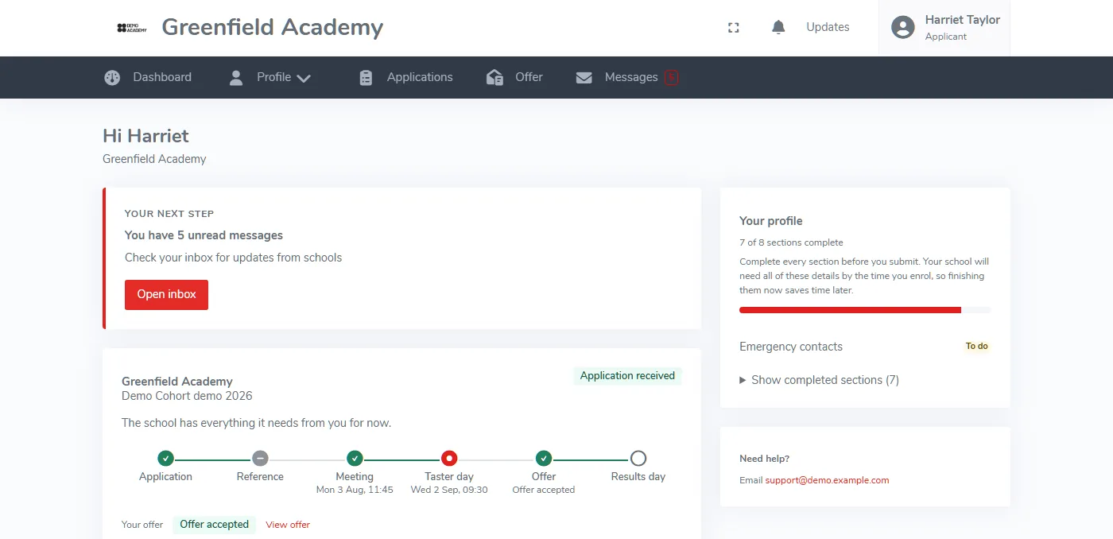Click the Application received status badge
Viewport: 1113px width, 539px height.
click(x=627, y=376)
